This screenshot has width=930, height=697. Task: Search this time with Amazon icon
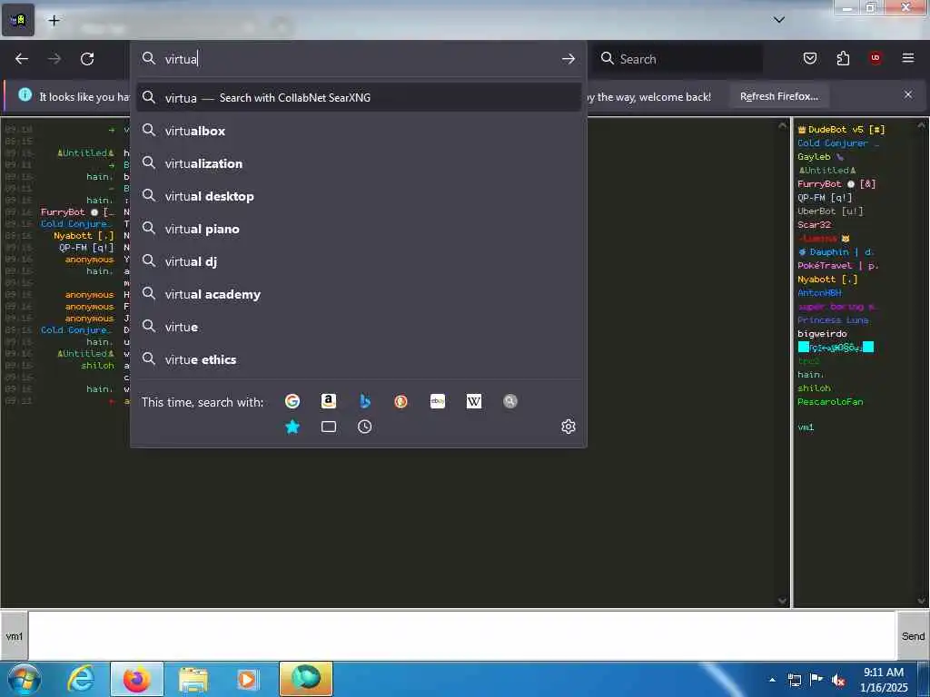[329, 401]
